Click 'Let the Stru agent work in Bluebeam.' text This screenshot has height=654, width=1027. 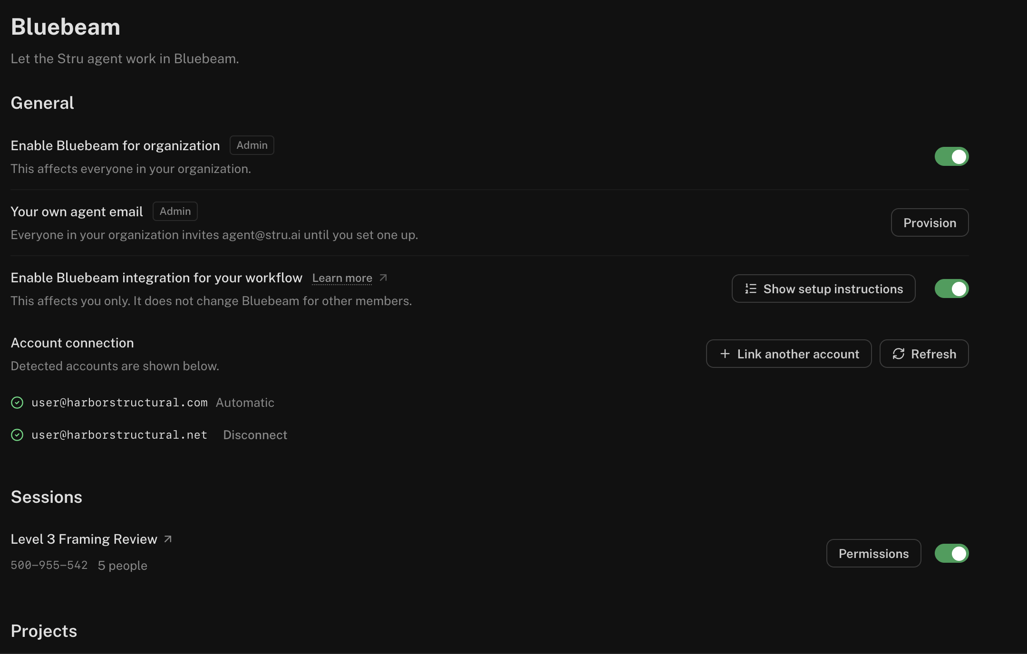[x=125, y=58]
